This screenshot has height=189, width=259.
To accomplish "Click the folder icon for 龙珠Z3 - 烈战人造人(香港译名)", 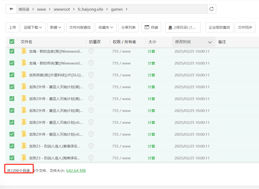I will pyautogui.click(x=24, y=146).
